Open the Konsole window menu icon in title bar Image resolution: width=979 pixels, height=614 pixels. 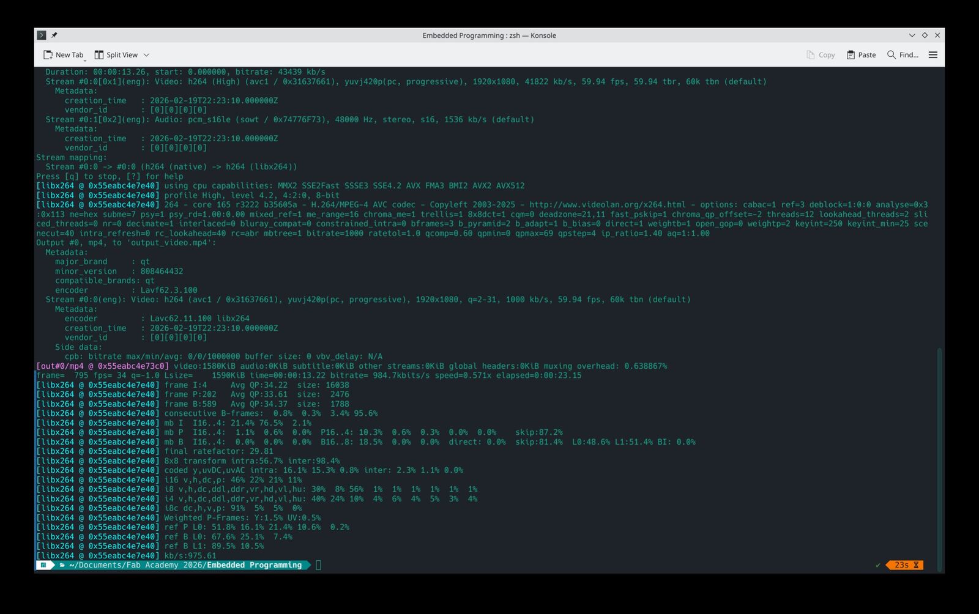tap(42, 35)
